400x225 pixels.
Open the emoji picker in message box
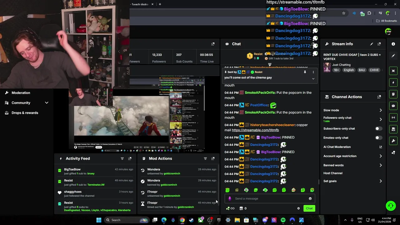(x=310, y=198)
